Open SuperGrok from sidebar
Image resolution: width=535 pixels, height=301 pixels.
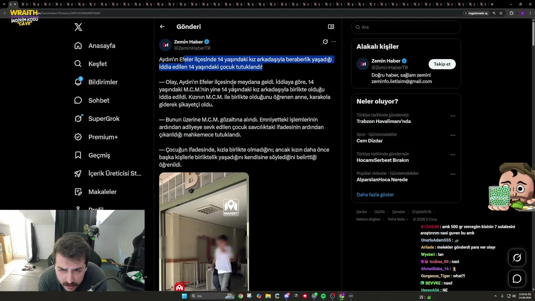point(97,119)
